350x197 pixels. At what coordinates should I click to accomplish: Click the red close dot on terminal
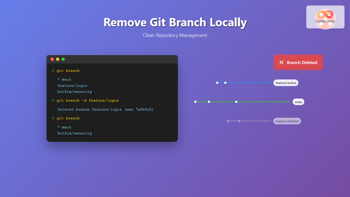(52, 59)
